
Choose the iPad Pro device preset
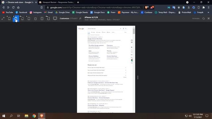pos(48,19)
